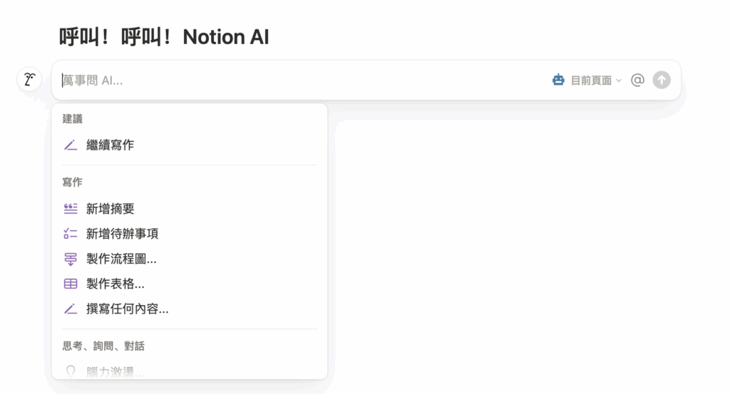Select the 繼續寫作 suggestion
The width and height of the screenshot is (730, 394).
click(x=110, y=145)
